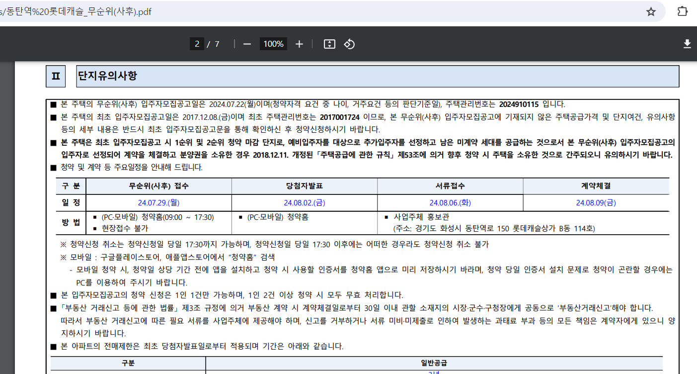The height and width of the screenshot is (374, 697).
Task: Select the address line with 롯데캐슬상가 B동 114호
Action: click(493, 229)
